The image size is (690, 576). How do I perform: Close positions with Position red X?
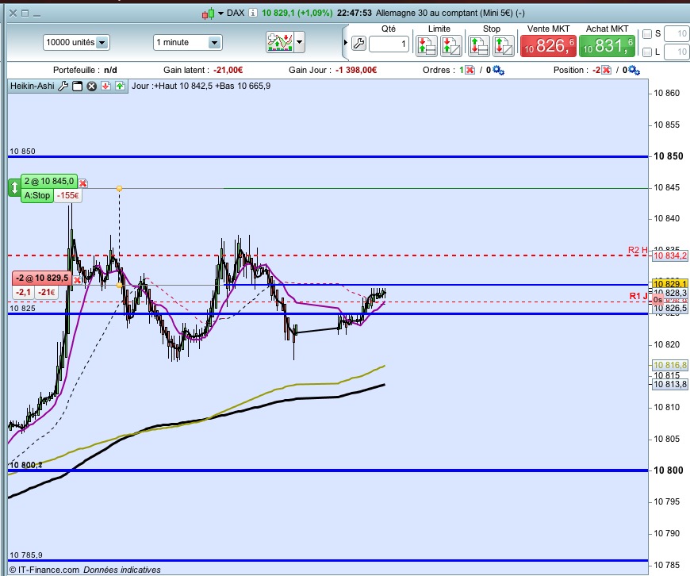coord(606,70)
